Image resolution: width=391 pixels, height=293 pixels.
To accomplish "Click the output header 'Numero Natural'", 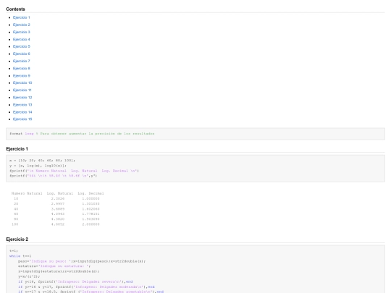I will pos(27,193).
